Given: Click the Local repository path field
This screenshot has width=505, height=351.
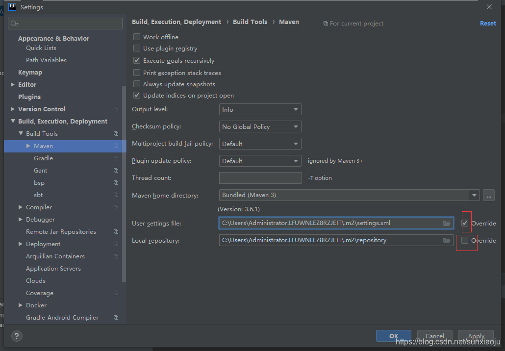Looking at the screenshot, I should [x=336, y=240].
